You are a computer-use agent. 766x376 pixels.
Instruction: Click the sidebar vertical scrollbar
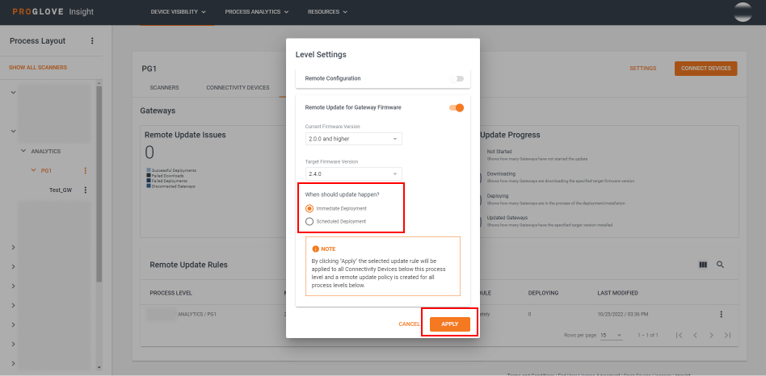(99, 186)
